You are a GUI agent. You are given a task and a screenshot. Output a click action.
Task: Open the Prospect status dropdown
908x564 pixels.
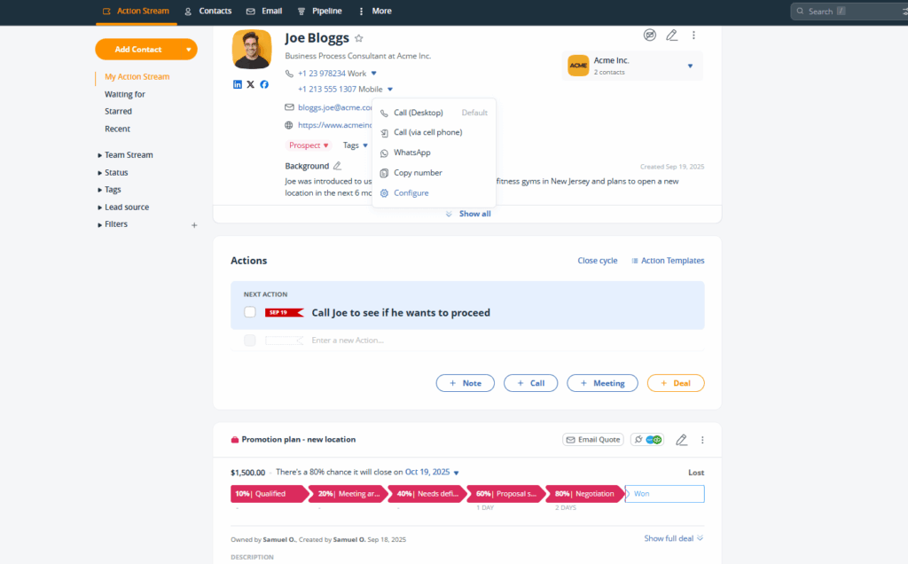click(x=309, y=145)
